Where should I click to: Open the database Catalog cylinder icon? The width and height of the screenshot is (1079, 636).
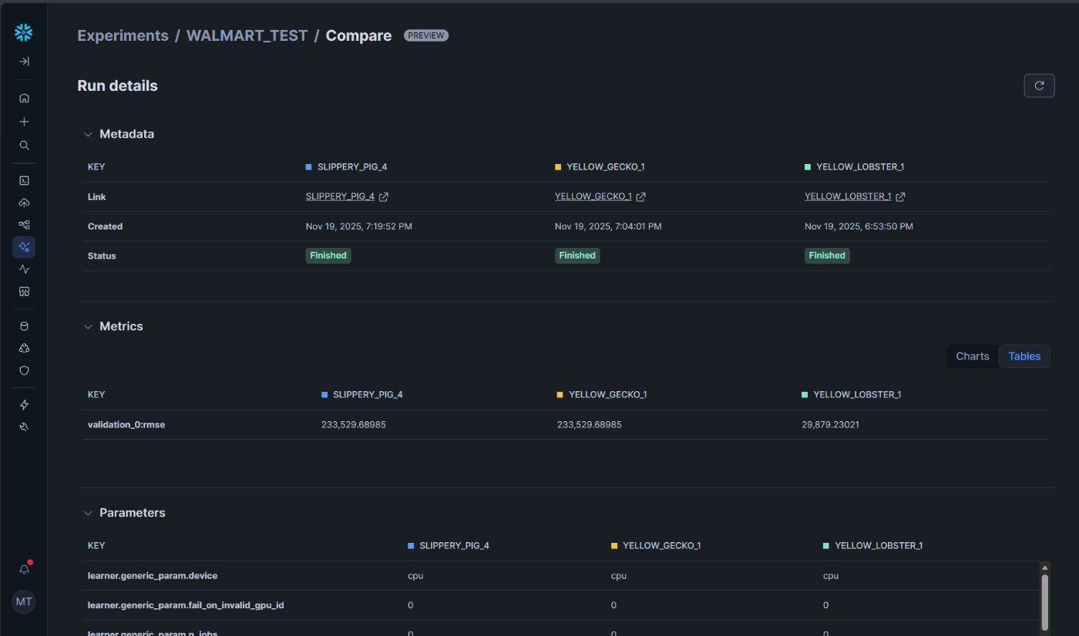pyautogui.click(x=24, y=326)
